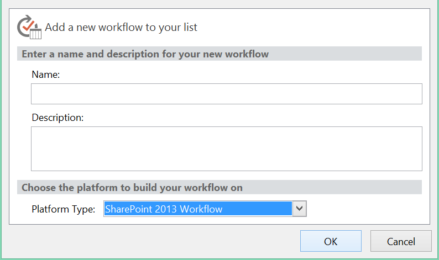
Task: Expand the Platform Type dropdown arrow
Action: [299, 209]
